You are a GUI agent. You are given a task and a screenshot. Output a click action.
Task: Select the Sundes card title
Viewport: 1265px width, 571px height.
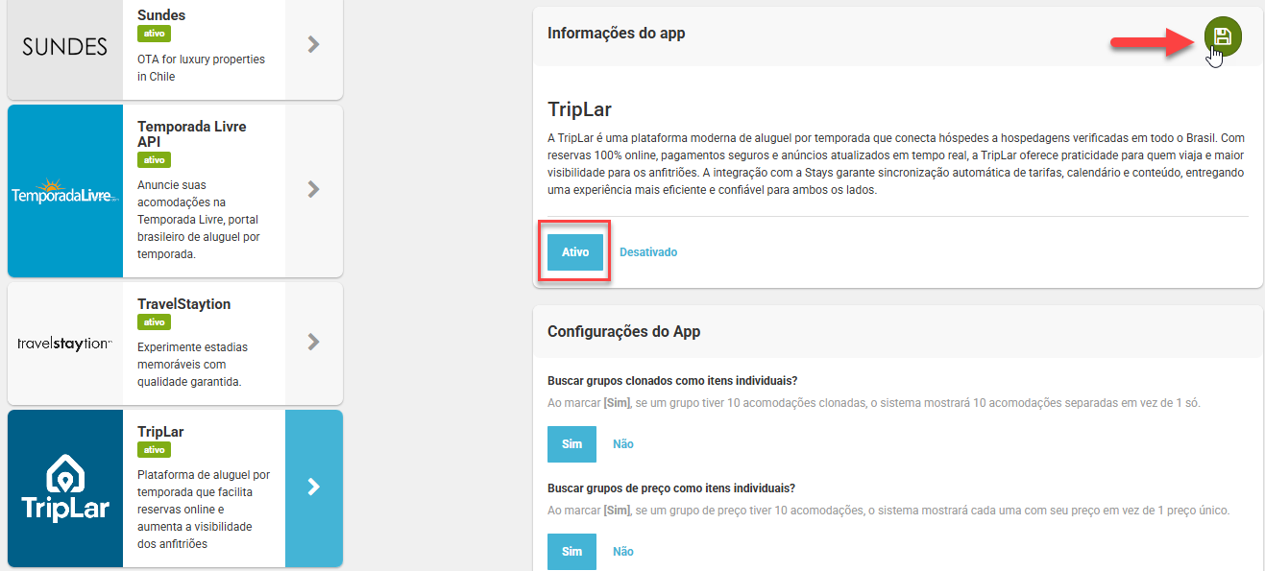pyautogui.click(x=161, y=15)
